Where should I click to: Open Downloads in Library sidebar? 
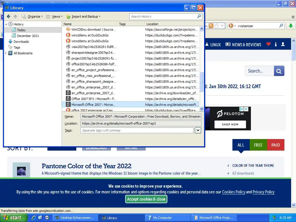pyautogui.click(x=21, y=42)
